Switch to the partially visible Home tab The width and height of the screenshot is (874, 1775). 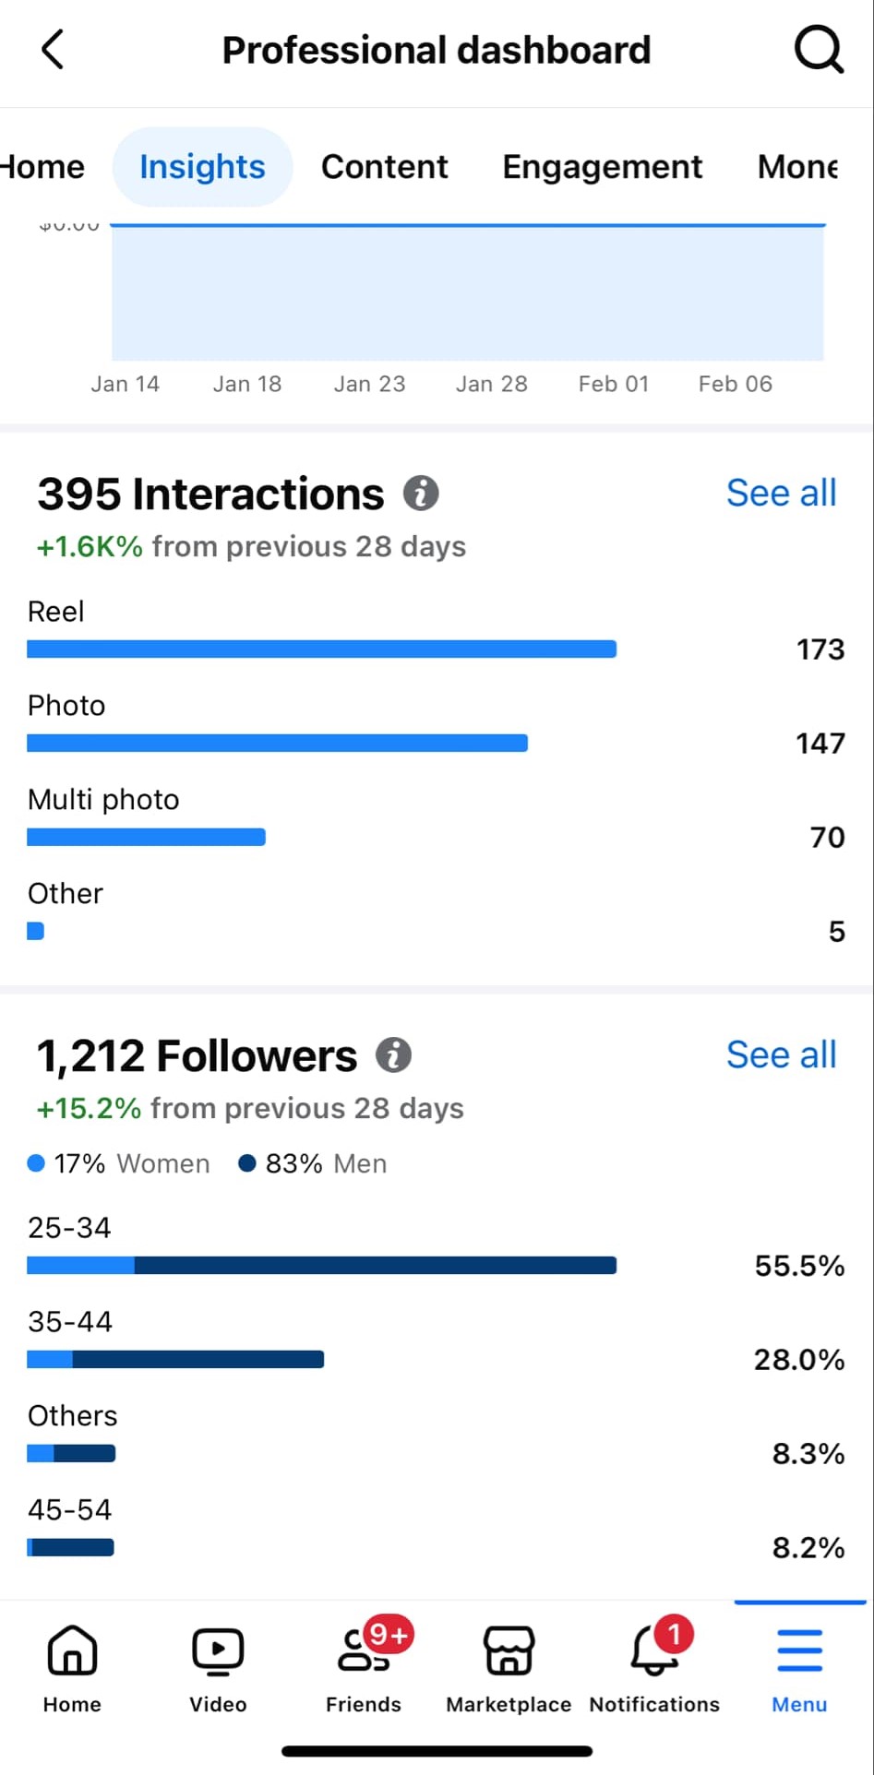(x=42, y=167)
